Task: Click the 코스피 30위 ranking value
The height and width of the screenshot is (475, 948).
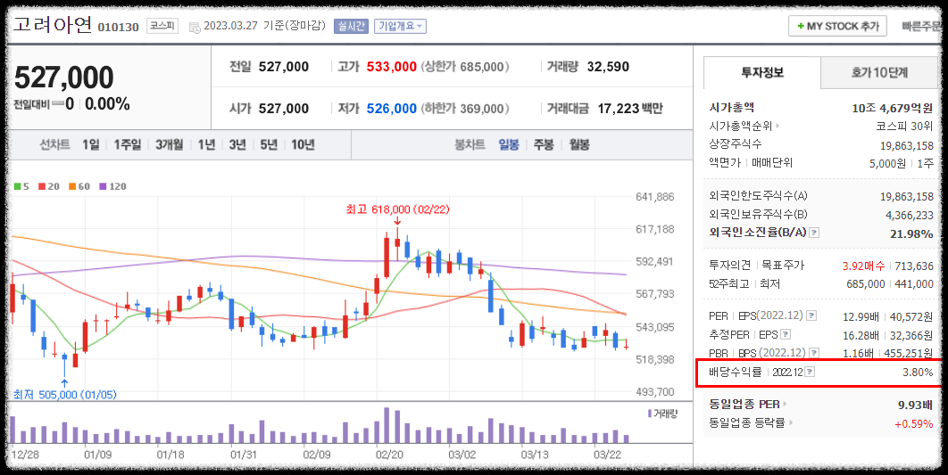Action: tap(904, 127)
